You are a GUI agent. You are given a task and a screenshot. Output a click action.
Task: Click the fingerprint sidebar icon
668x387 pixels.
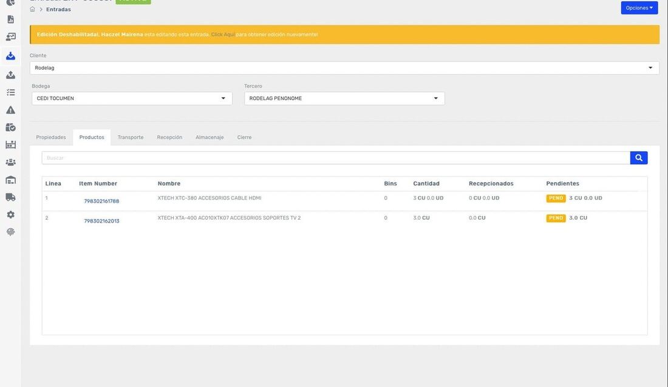[11, 232]
